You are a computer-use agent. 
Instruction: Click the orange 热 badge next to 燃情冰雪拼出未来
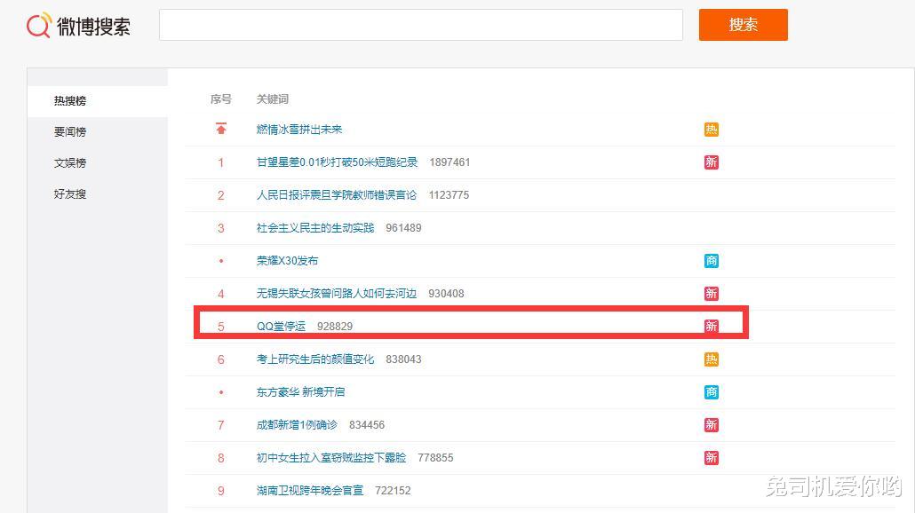(711, 129)
